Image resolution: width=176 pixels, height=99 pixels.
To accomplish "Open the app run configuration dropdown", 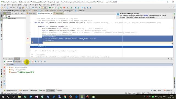I will point(45,8).
